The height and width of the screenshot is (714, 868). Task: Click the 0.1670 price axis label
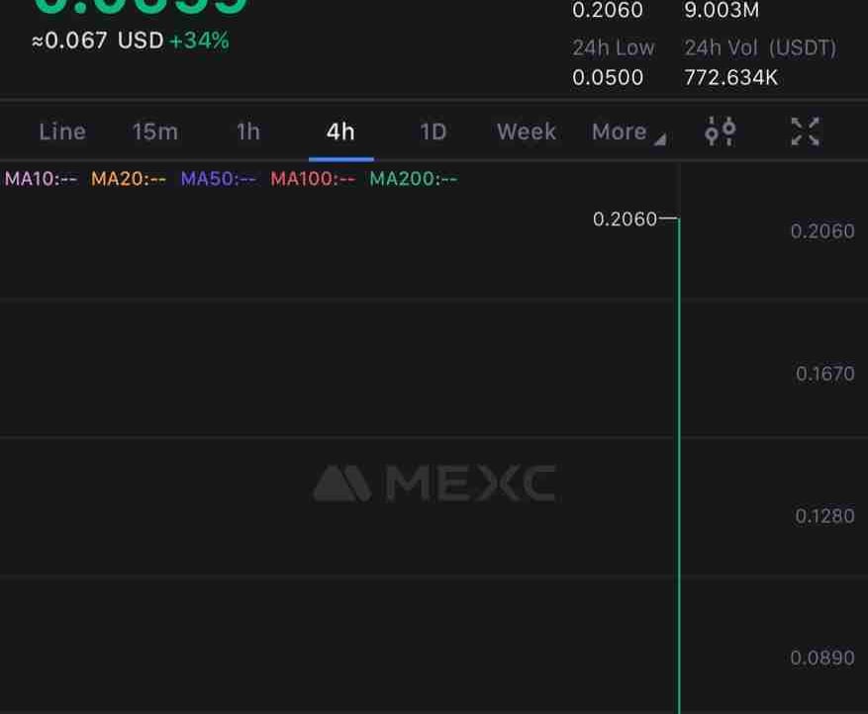point(824,374)
